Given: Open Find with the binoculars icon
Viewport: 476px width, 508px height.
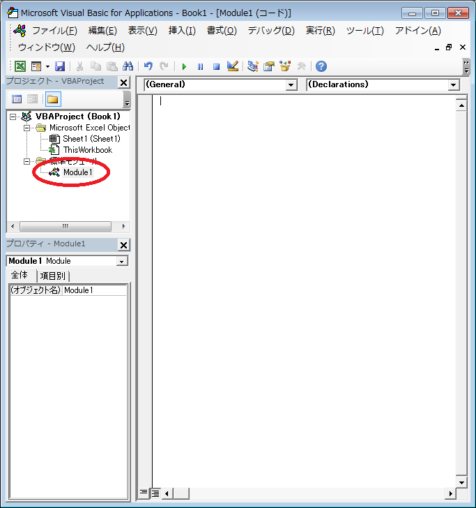Looking at the screenshot, I should [x=128, y=66].
